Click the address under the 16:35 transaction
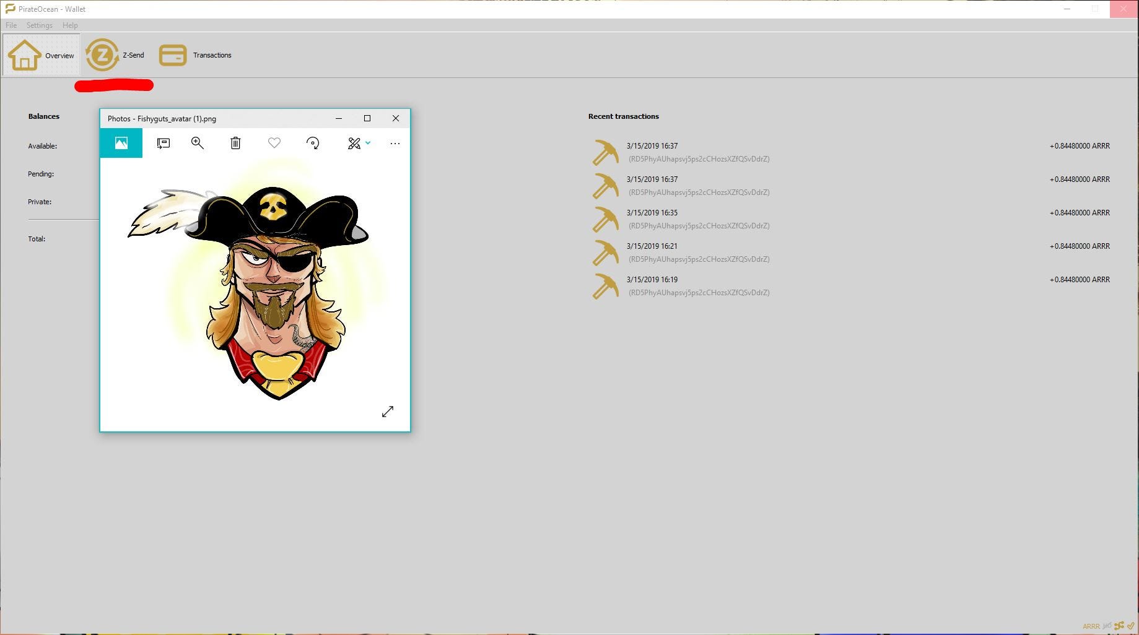 [699, 226]
